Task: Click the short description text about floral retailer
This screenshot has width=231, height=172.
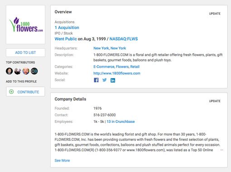Action: pos(158,57)
